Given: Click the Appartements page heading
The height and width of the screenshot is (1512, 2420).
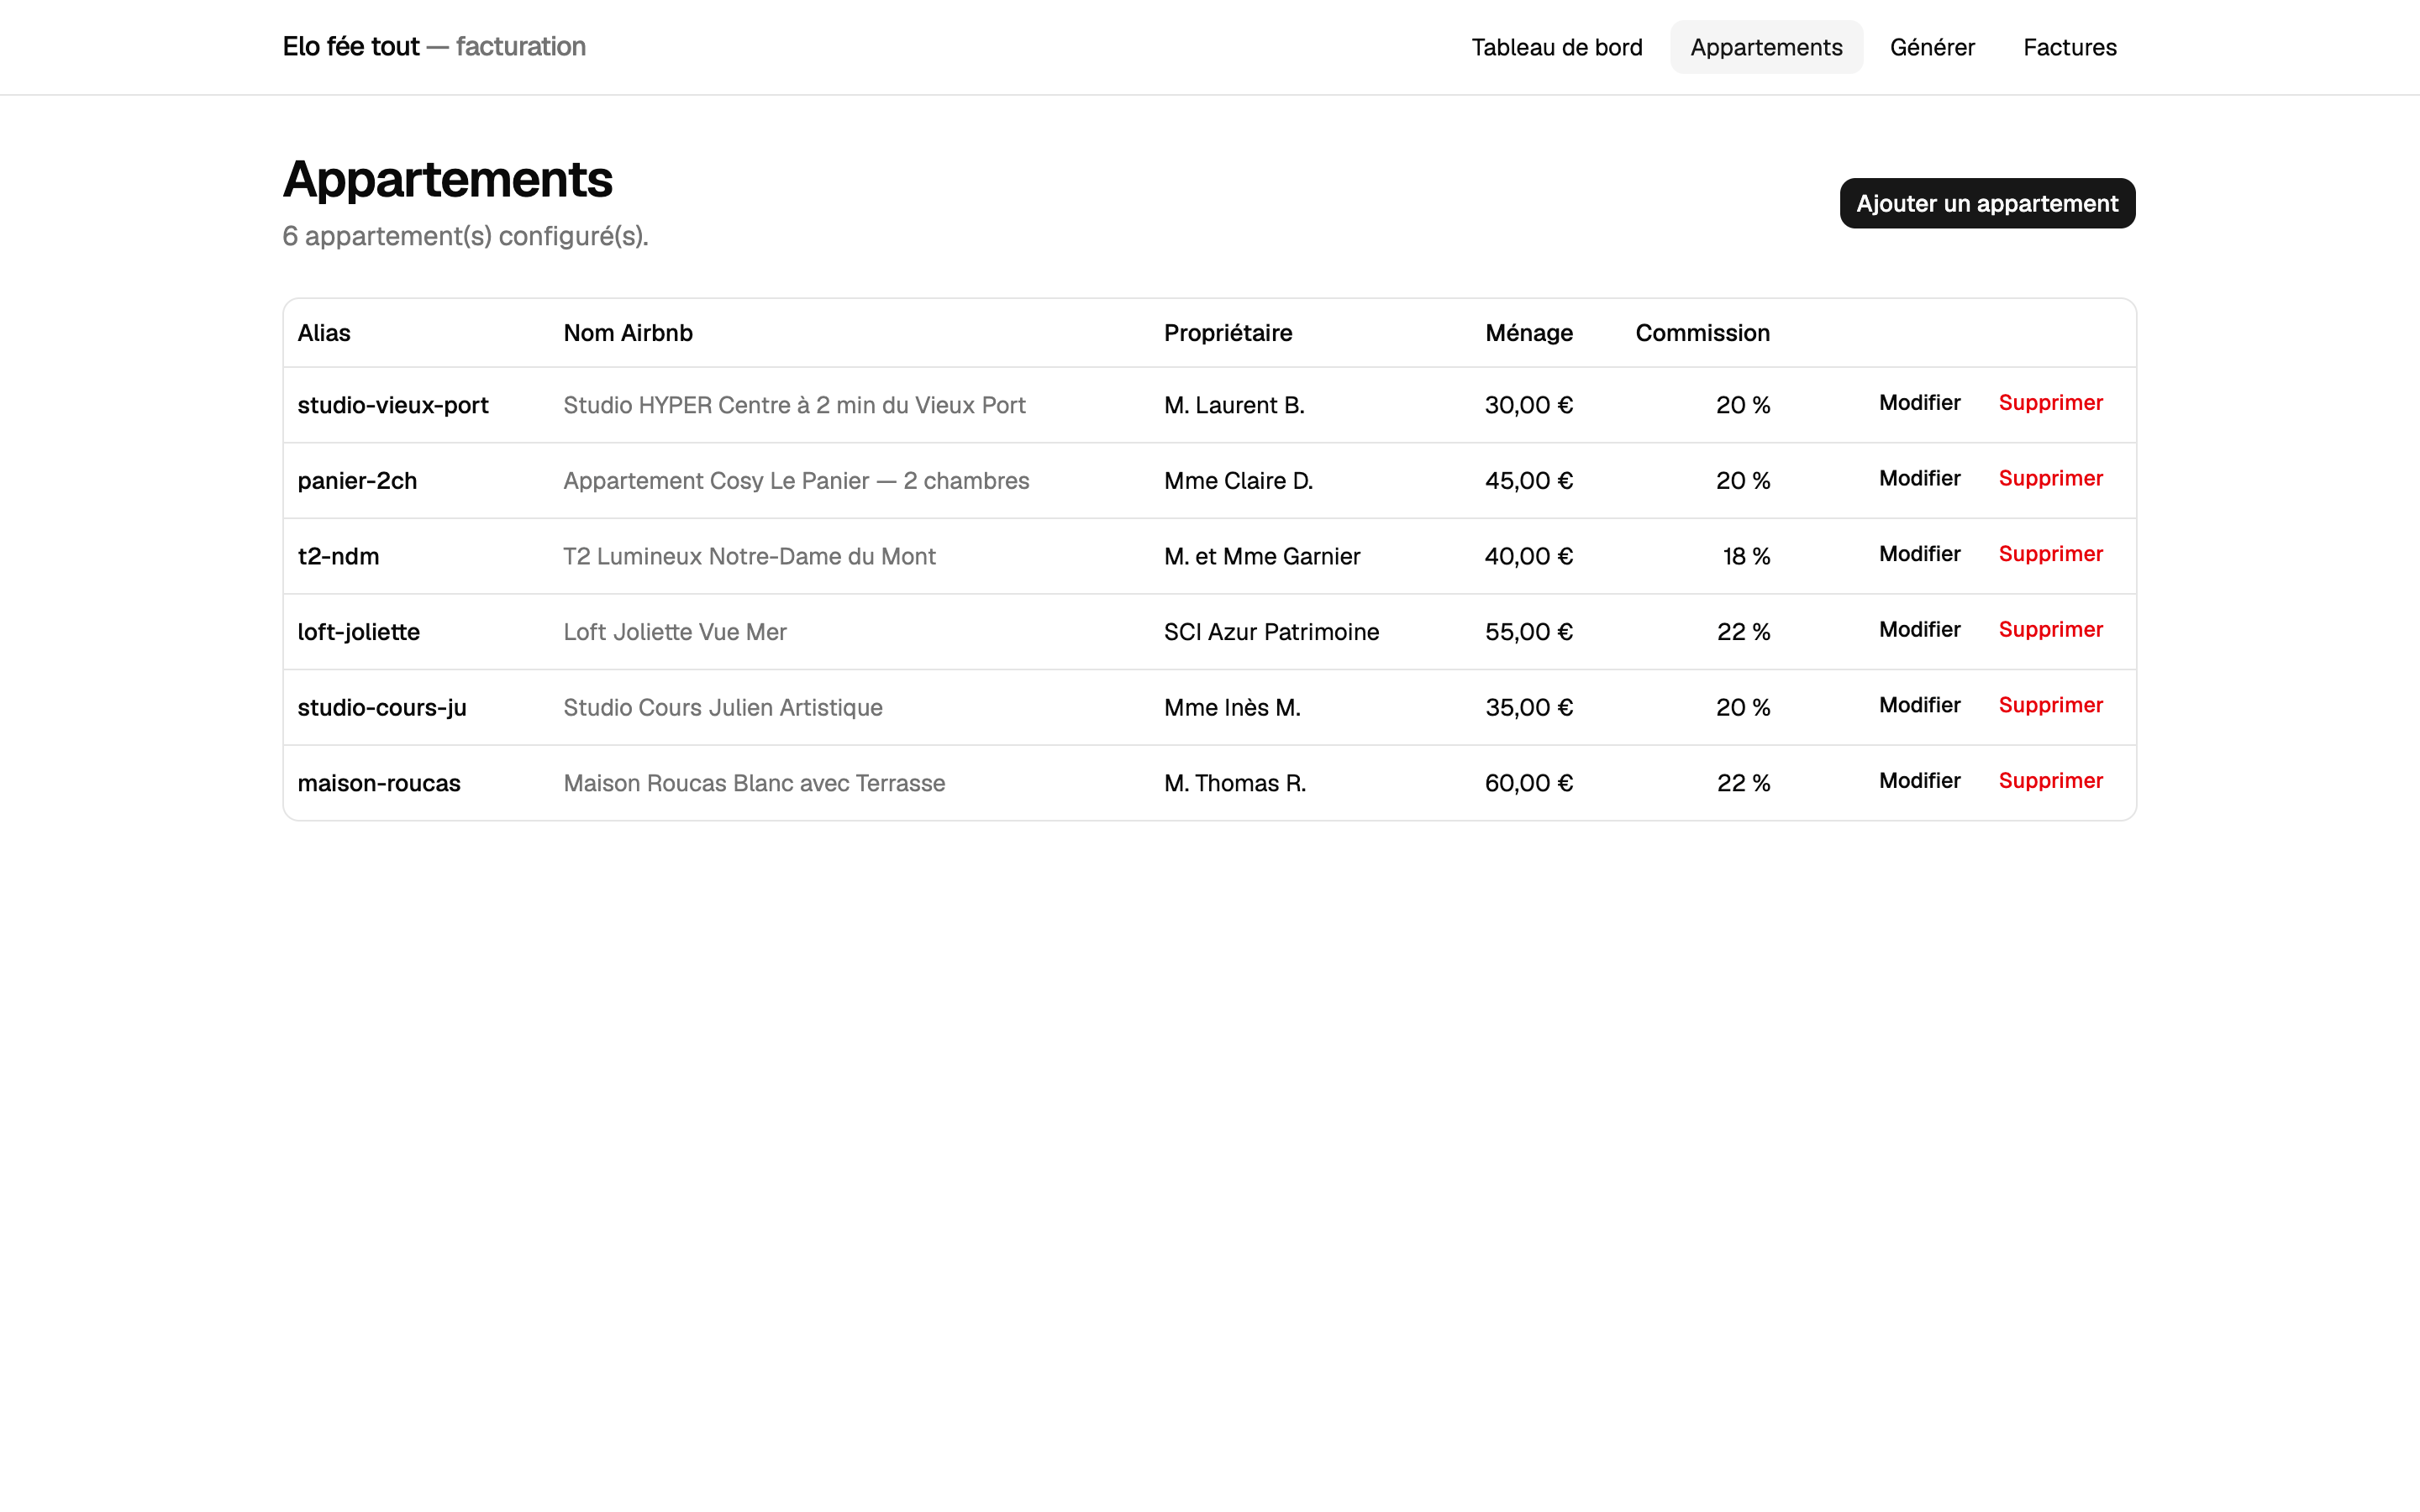Looking at the screenshot, I should tap(448, 180).
